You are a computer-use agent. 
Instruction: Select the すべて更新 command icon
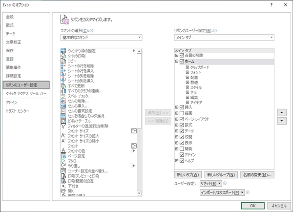[63, 86]
